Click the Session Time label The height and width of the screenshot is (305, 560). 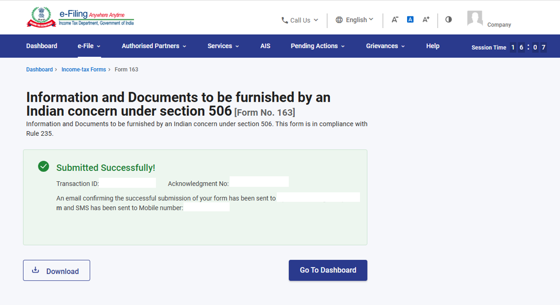coord(489,48)
